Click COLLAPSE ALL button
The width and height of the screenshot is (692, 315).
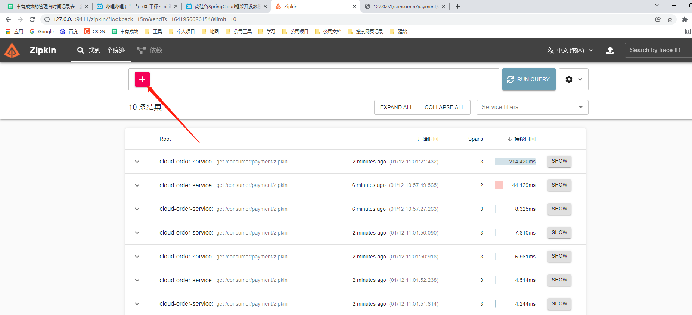(x=444, y=107)
